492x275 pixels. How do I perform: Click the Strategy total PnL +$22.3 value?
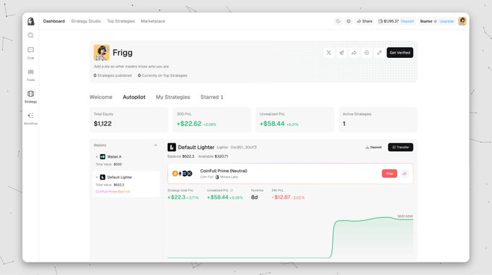click(x=177, y=197)
